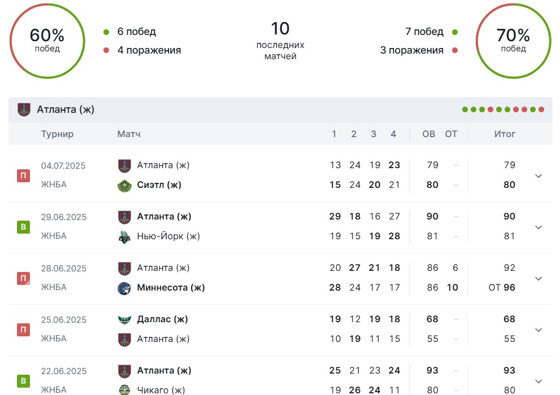This screenshot has width=560, height=395.
Task: Click the loss badge for overtime Minnesota game
Action: coord(24,278)
